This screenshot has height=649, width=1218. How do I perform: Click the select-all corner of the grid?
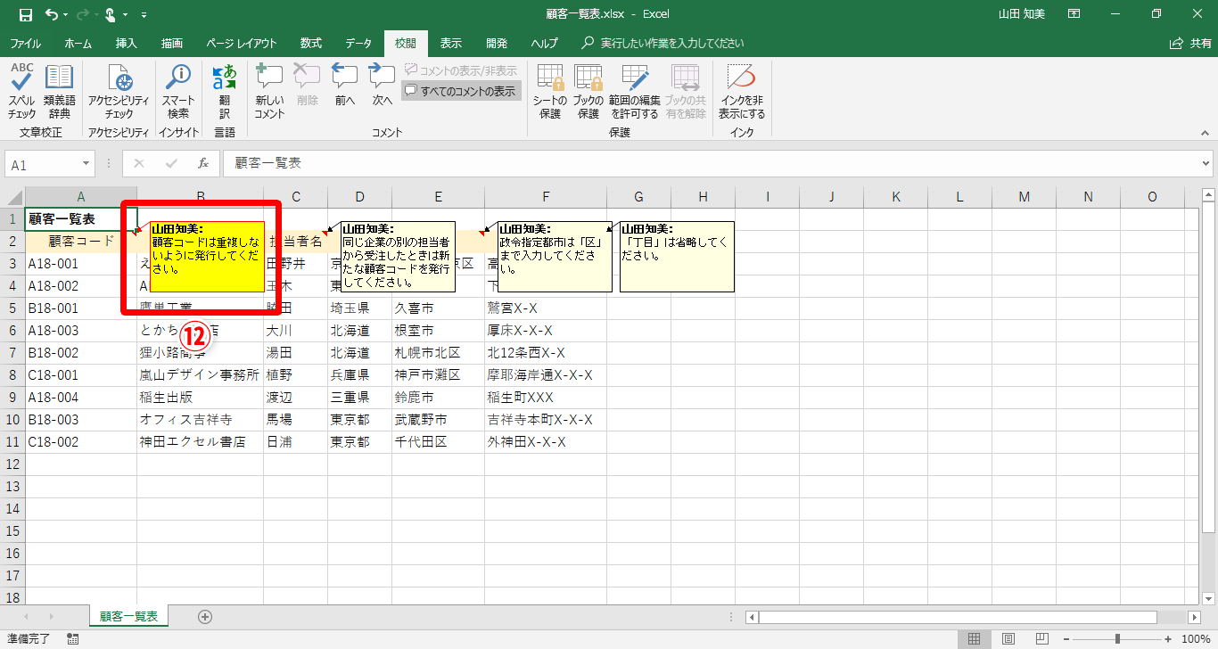pos(12,197)
